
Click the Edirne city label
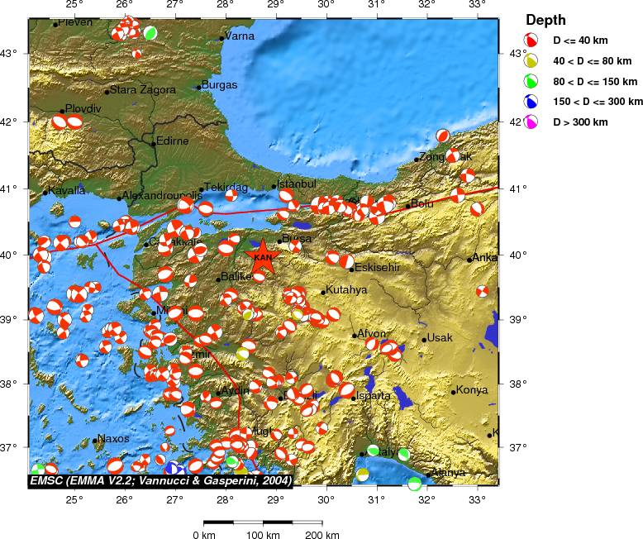[173, 141]
